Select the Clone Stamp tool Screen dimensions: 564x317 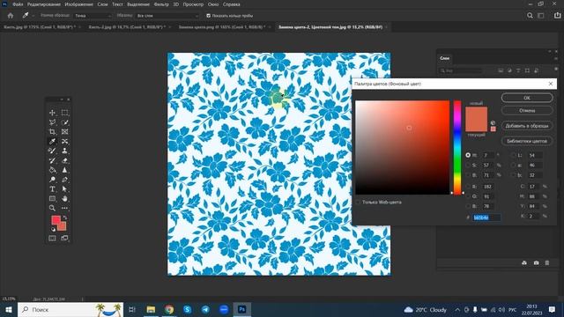coord(64,151)
